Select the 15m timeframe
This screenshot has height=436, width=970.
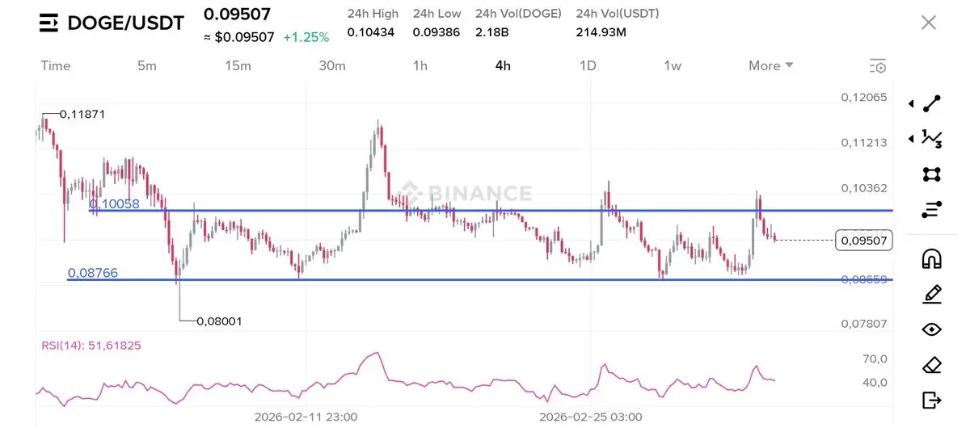tap(238, 66)
